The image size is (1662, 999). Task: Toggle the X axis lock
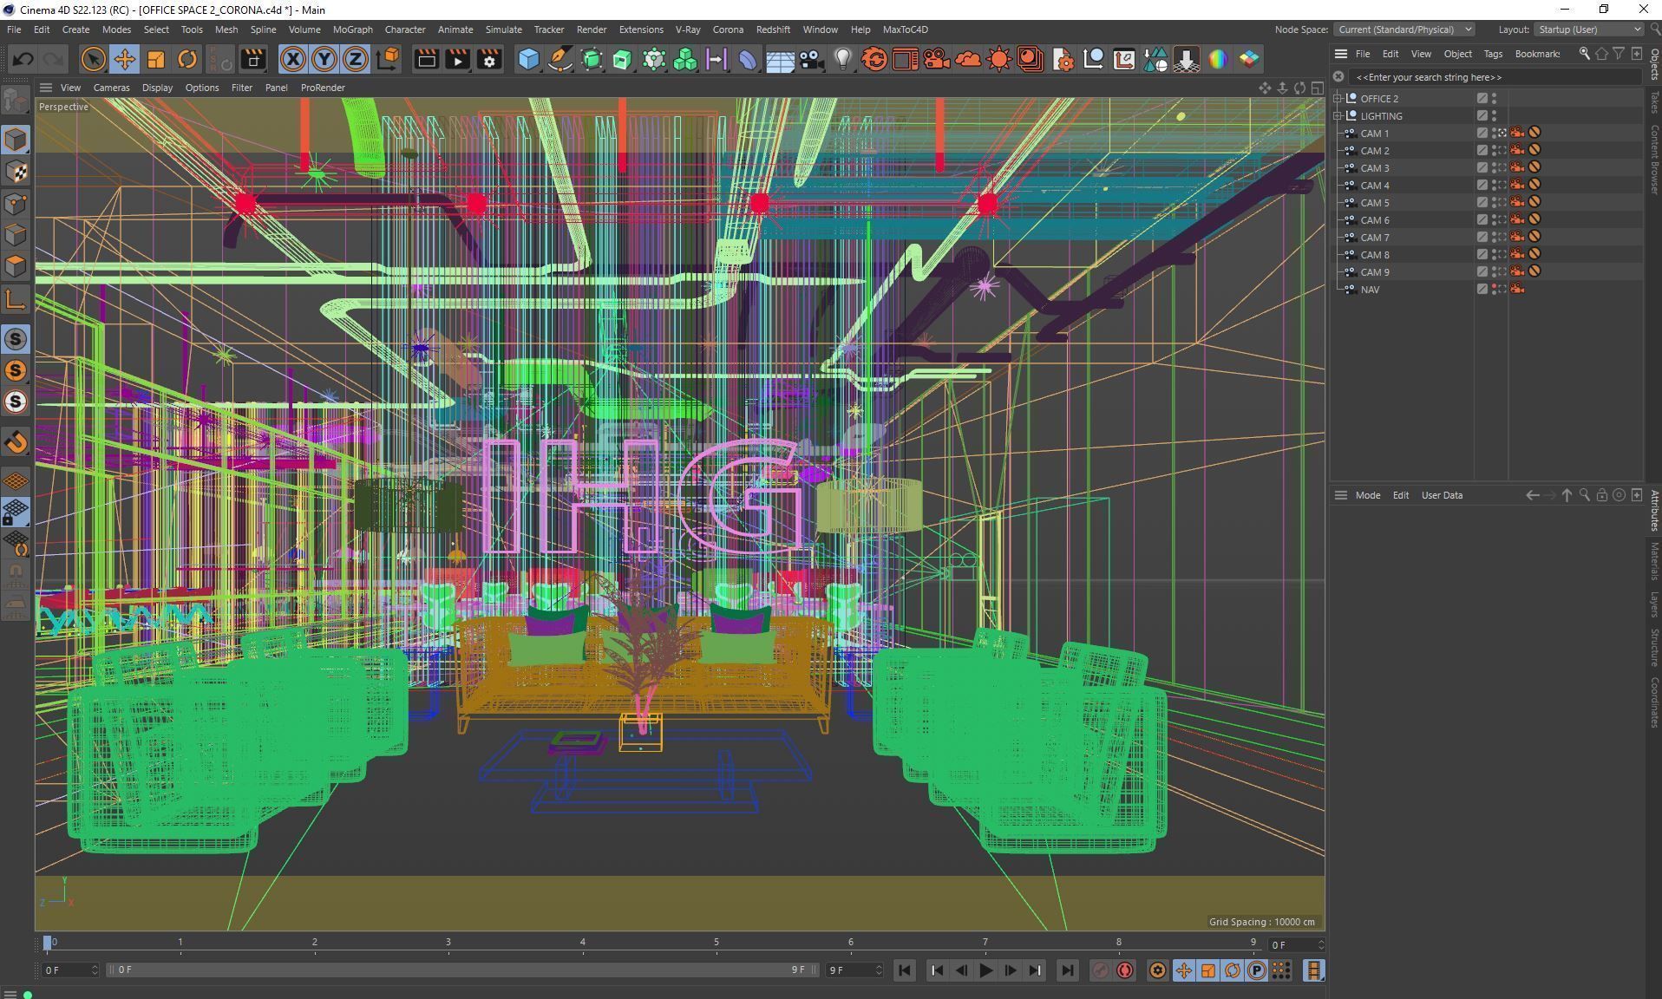293,59
